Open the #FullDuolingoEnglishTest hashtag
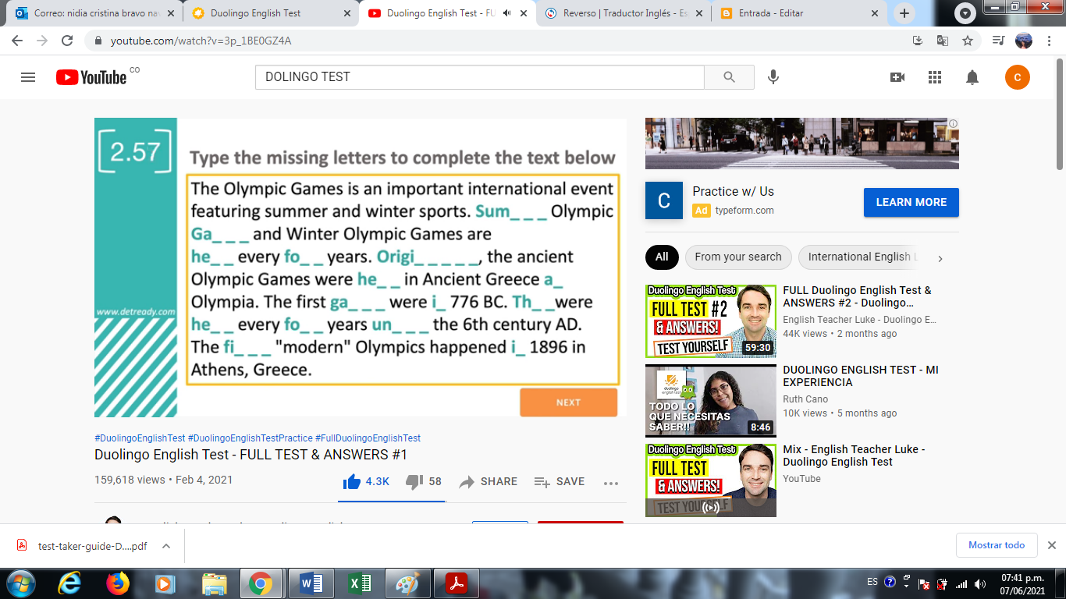 (x=368, y=438)
